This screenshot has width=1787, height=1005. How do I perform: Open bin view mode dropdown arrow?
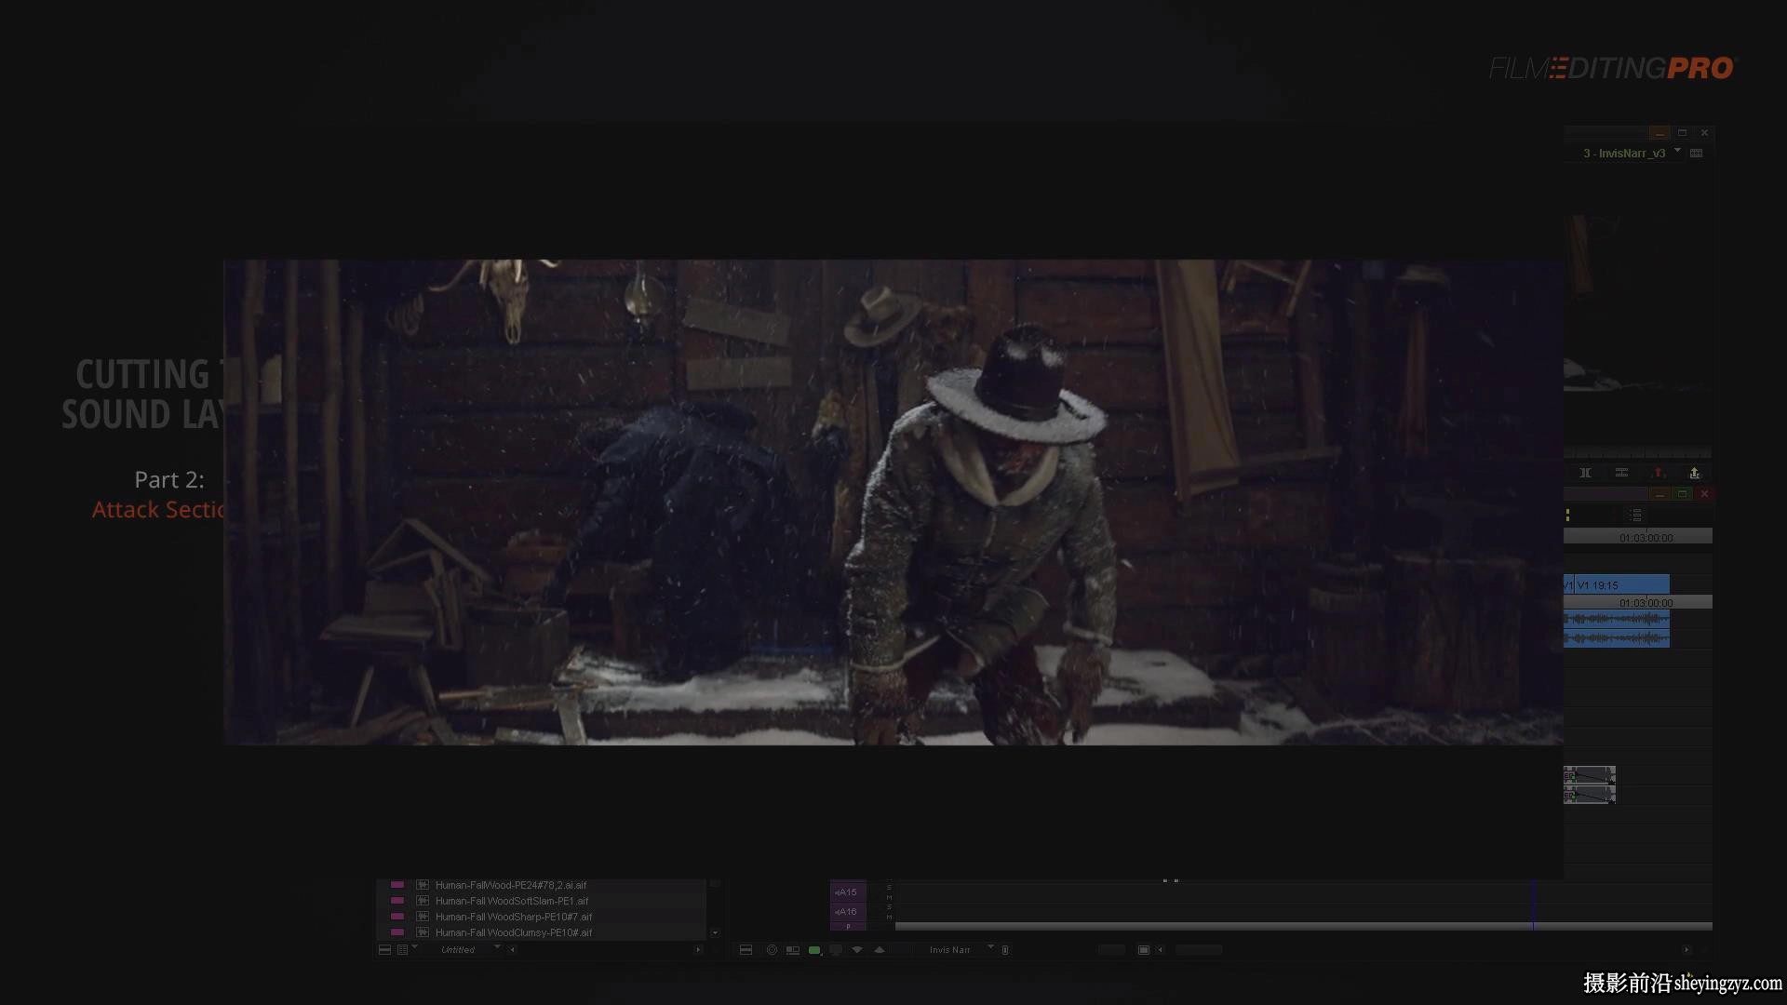[x=414, y=947]
